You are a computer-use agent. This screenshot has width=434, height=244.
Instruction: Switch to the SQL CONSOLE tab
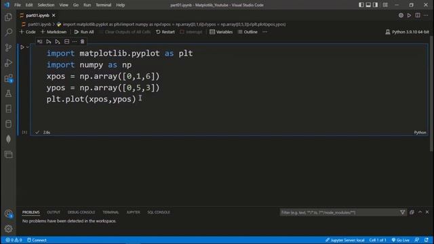159,212
